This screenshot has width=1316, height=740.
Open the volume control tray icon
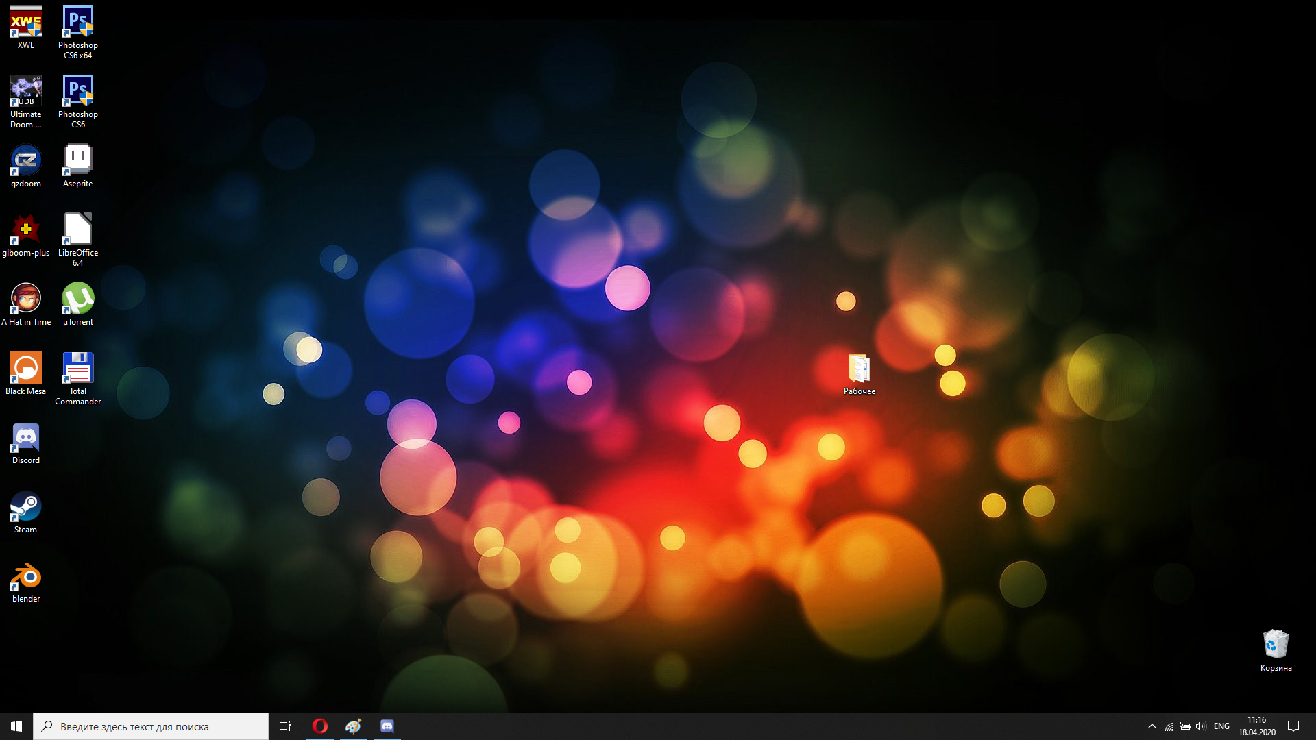1201,726
